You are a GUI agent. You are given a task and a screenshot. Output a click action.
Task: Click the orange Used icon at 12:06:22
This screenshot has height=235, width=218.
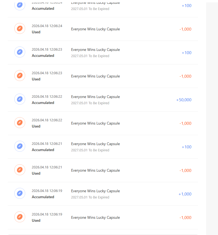pos(20,123)
